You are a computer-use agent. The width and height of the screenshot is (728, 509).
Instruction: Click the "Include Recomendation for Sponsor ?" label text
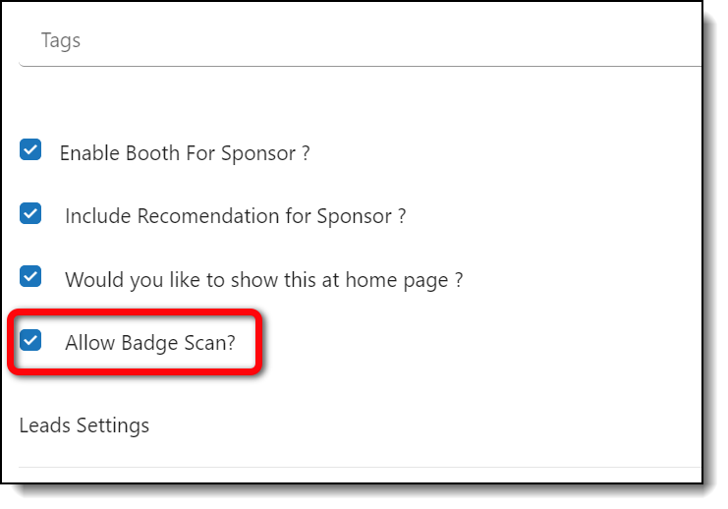235,216
